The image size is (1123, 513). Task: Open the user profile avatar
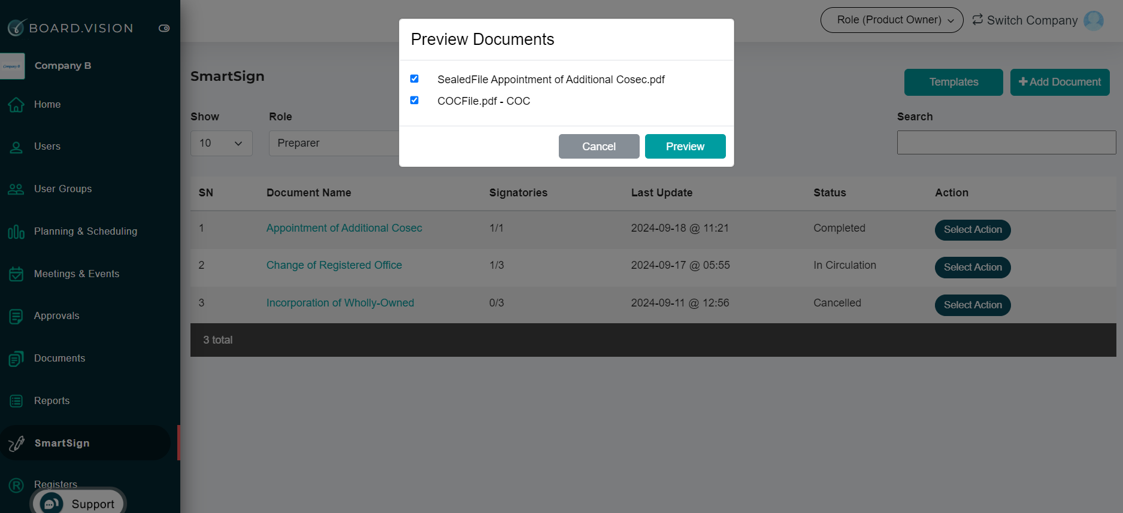click(x=1094, y=20)
